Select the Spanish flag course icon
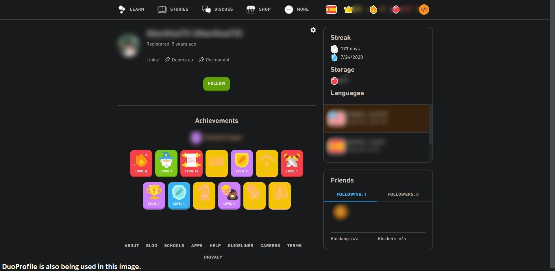The image size is (555, 271). [331, 9]
